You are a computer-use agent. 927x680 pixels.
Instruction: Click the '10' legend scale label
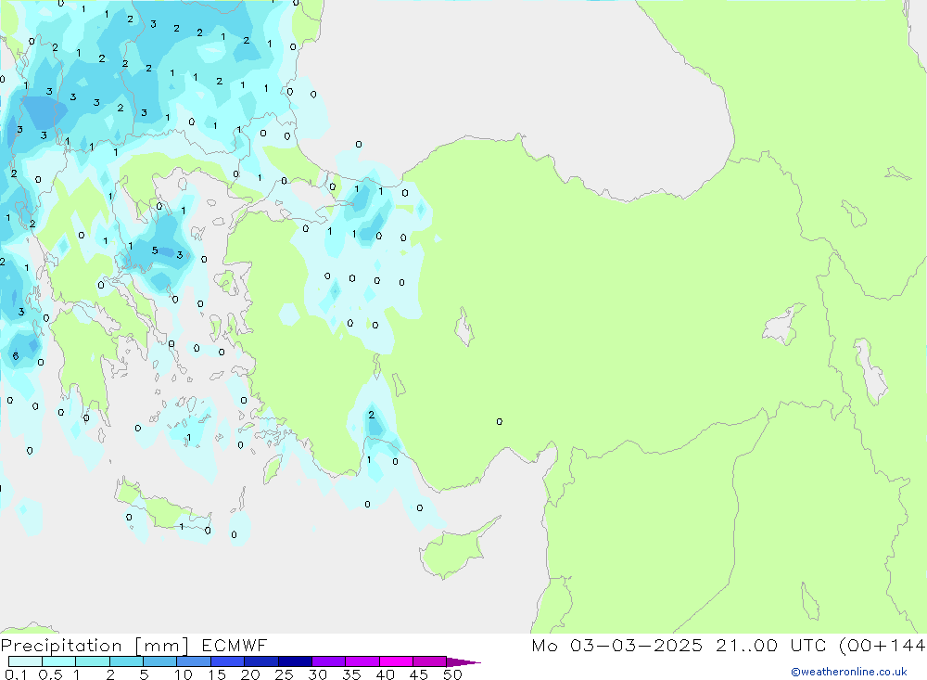pyautogui.click(x=184, y=674)
